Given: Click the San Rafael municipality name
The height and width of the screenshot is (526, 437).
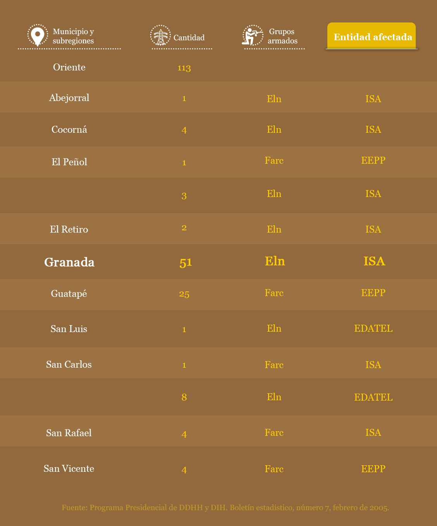Looking at the screenshot, I should click(x=69, y=433).
